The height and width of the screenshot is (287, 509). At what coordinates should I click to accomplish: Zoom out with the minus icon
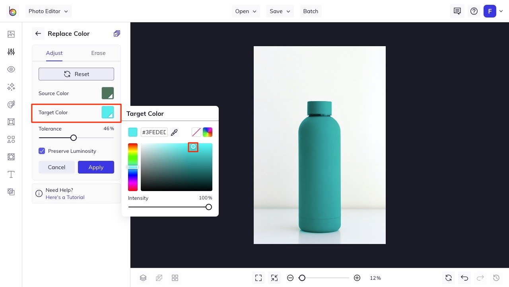[290, 278]
